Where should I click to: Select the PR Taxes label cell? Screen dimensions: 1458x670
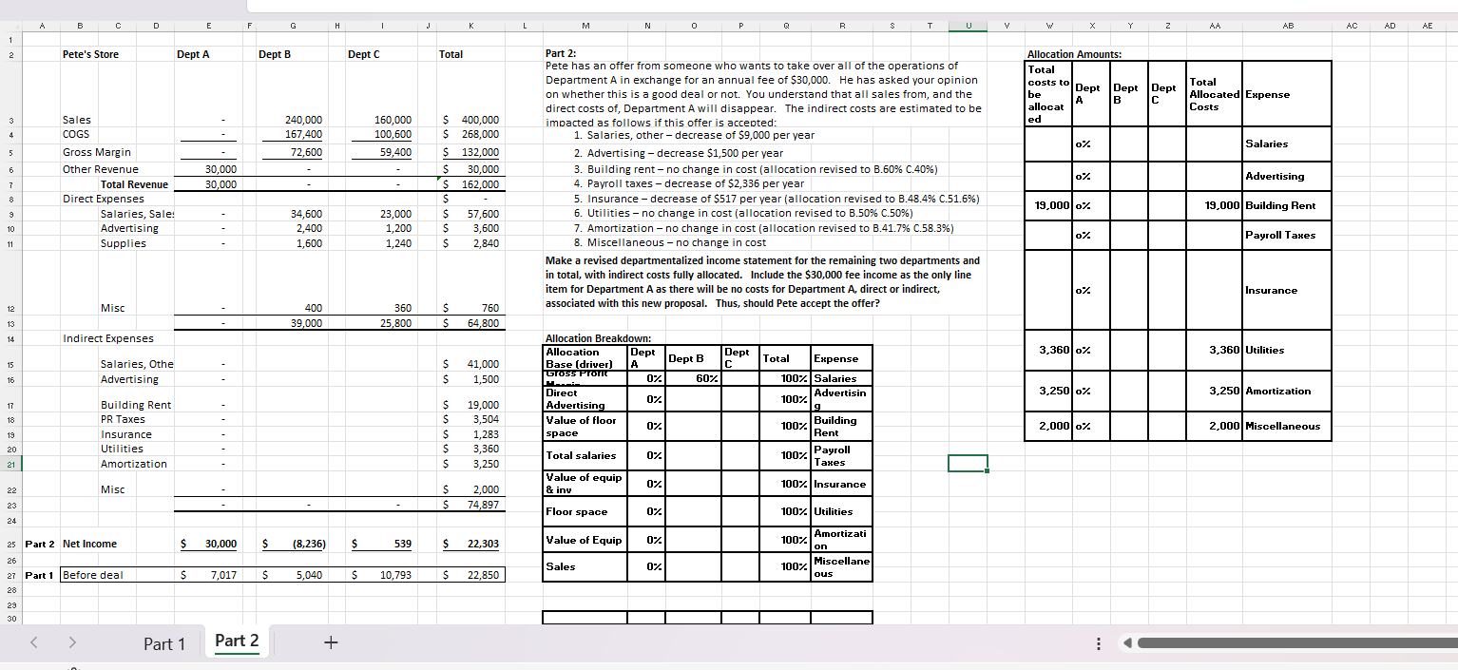(x=123, y=419)
